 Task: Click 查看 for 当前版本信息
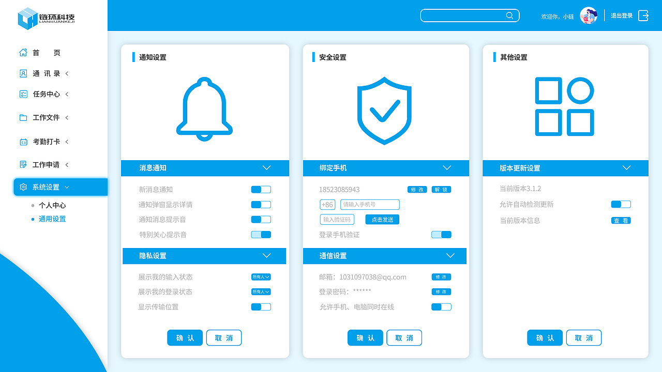click(x=621, y=221)
